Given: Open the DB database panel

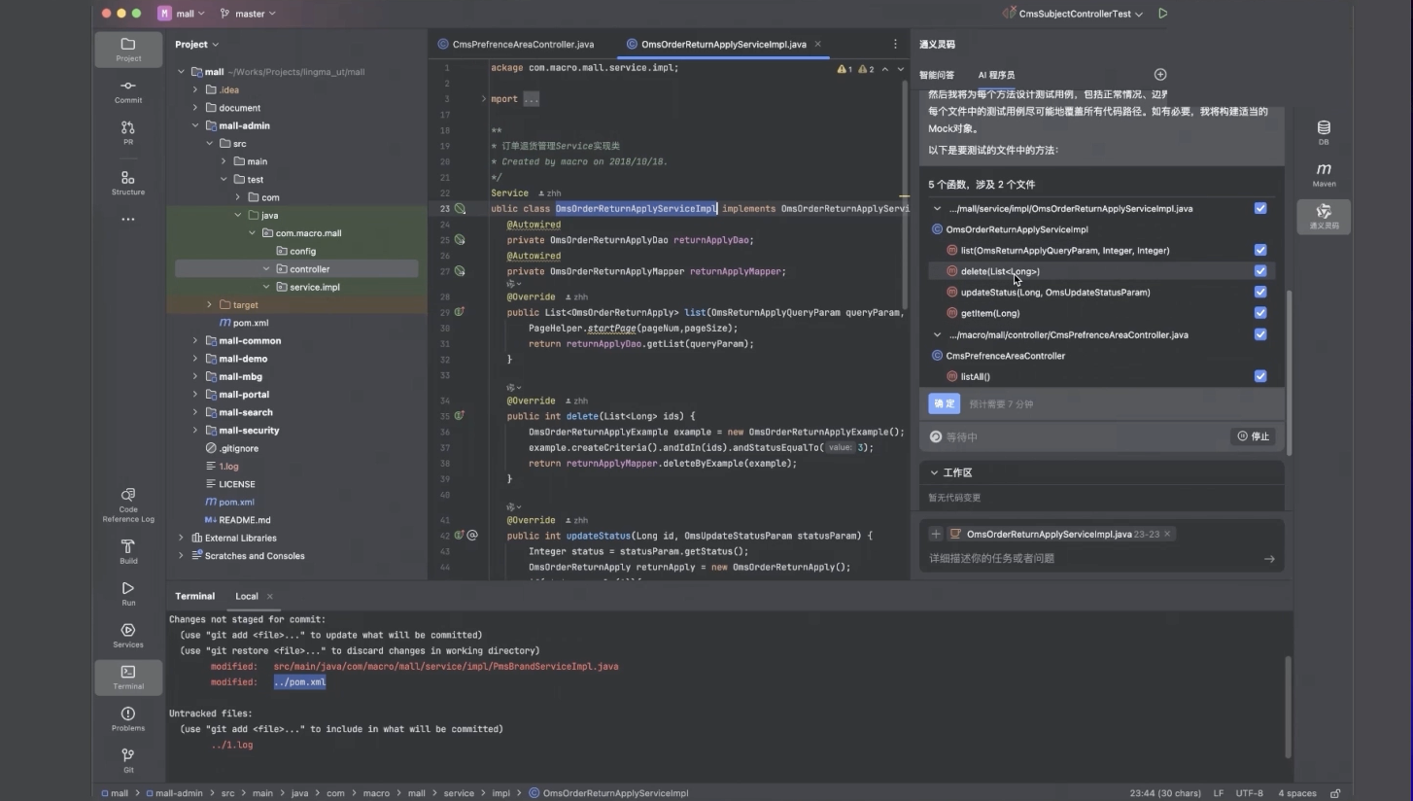Looking at the screenshot, I should coord(1324,132).
